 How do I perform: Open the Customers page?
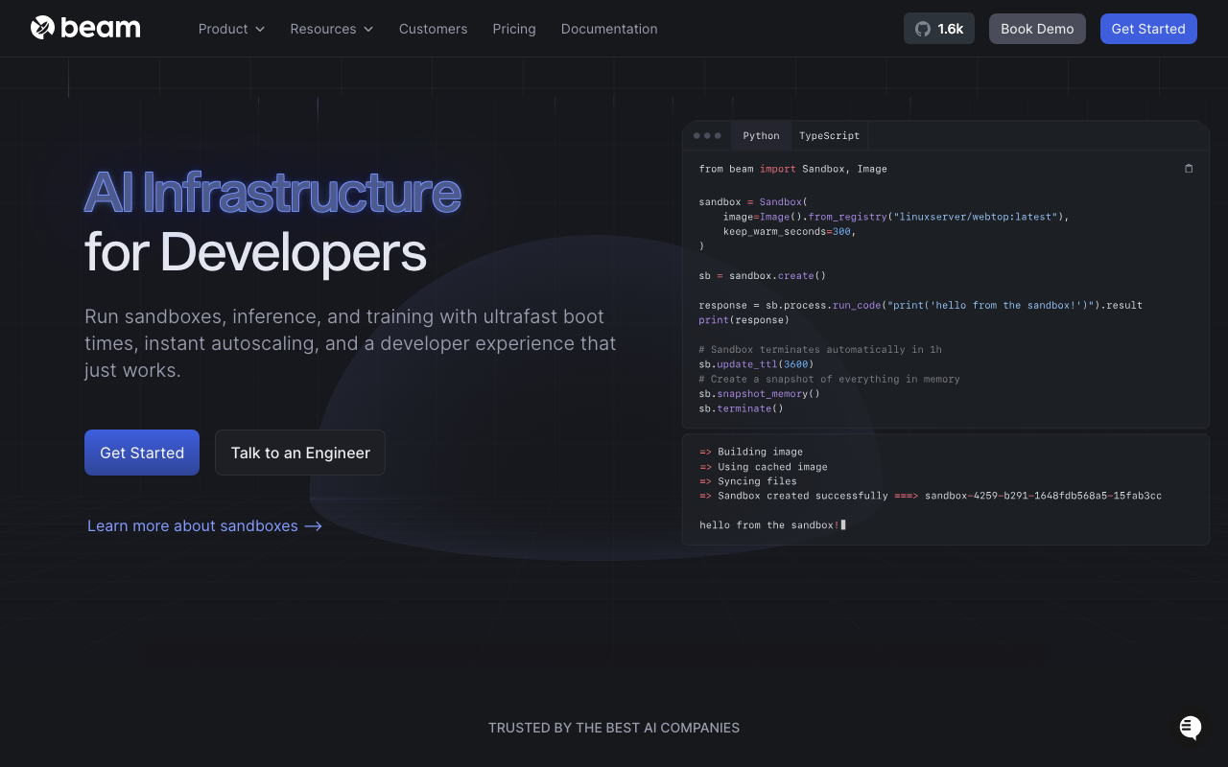pyautogui.click(x=433, y=29)
